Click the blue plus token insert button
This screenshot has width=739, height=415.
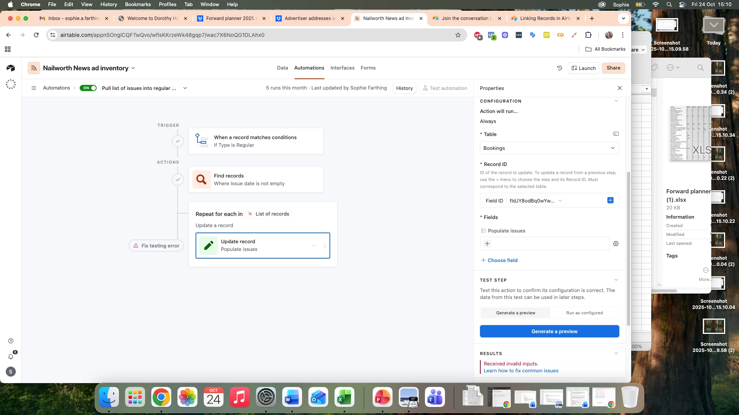(610, 200)
